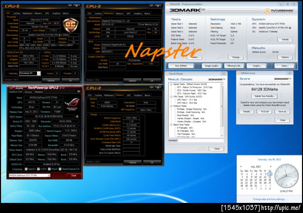Open the Processor #1 selection dropdown
This screenshot has width=303, height=213.
30,73
